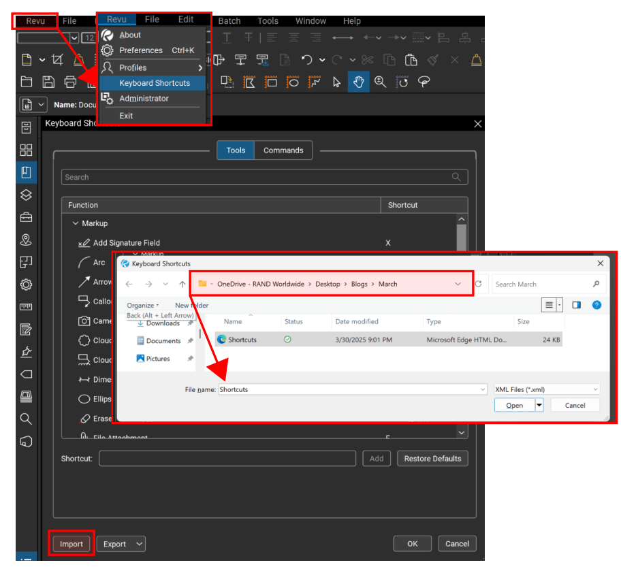Screen dimensions: 621x569
Task: Open Pictures in navigation pane
Action: [x=157, y=358]
